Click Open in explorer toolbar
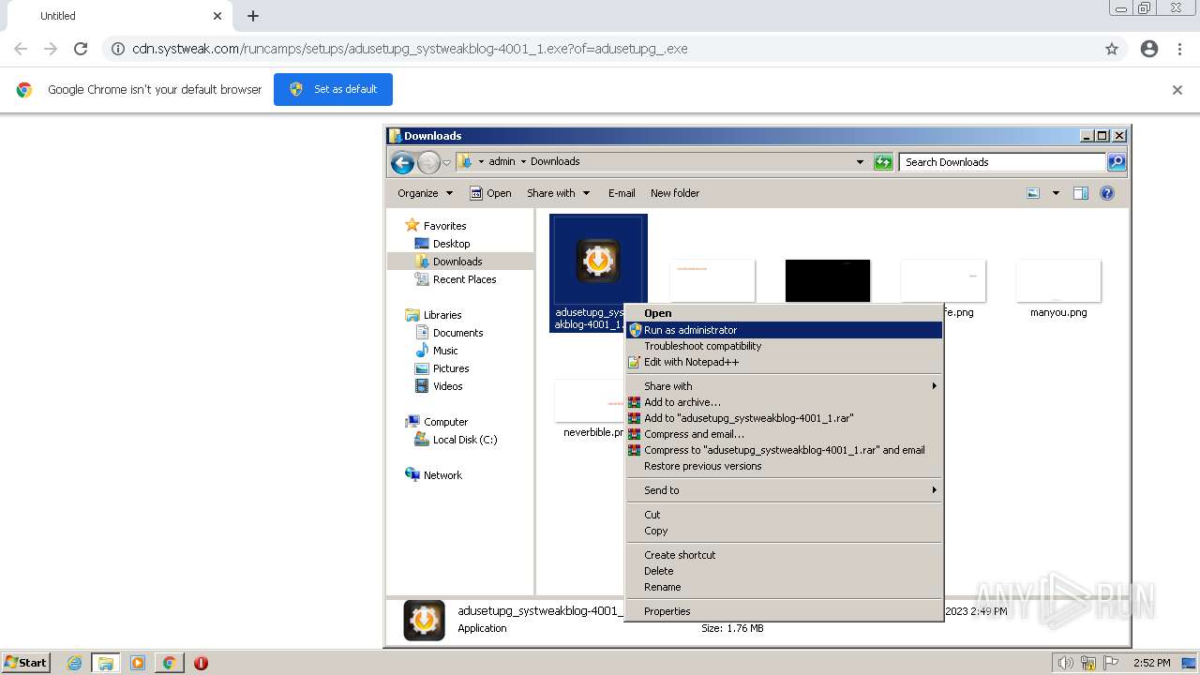Screen dimensions: 1200x675 pos(490,193)
